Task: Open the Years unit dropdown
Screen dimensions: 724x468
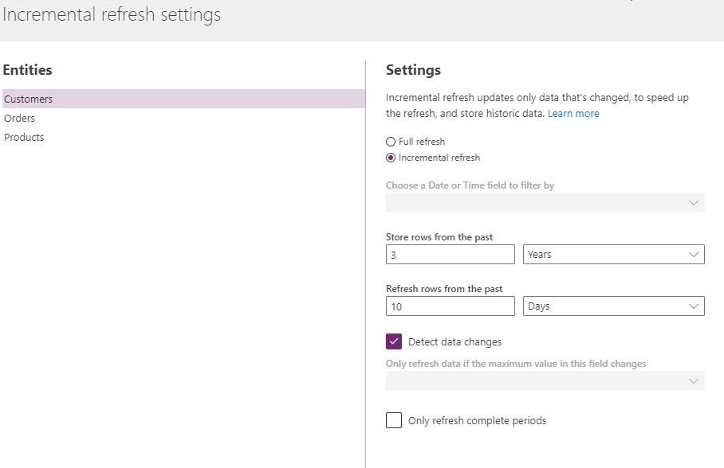Action: coord(613,254)
